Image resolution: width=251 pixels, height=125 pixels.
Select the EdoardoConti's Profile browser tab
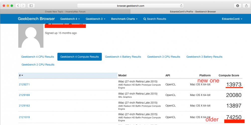tap(191, 12)
